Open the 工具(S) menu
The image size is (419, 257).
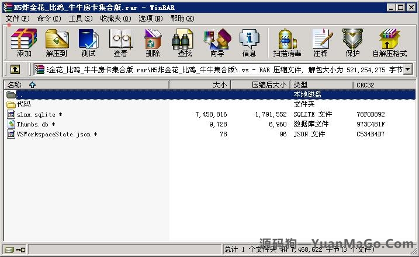click(81, 19)
